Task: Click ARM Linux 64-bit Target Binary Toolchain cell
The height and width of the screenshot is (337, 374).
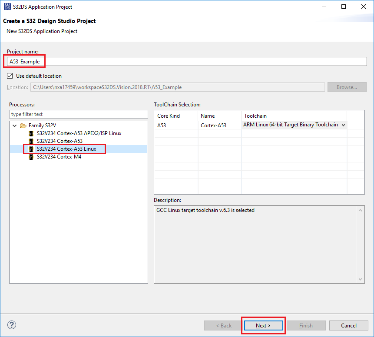Action: coord(290,125)
